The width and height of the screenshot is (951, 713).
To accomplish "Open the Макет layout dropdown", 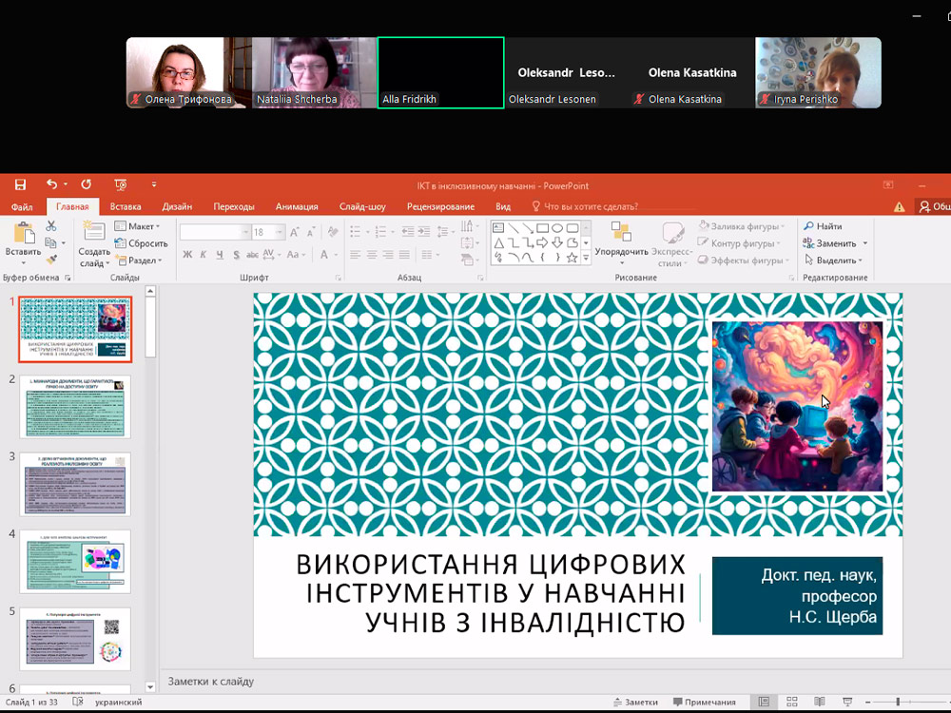I will pos(137,226).
